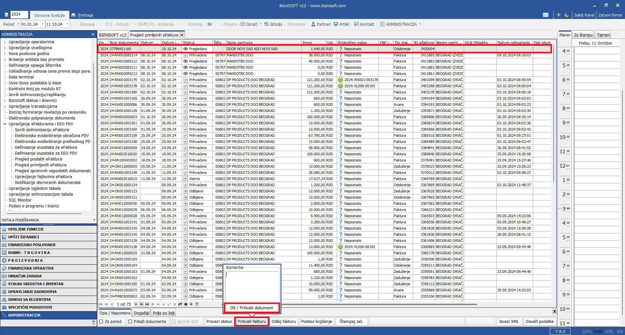
Task: Enable the Za period checkbox
Action: pos(101,322)
